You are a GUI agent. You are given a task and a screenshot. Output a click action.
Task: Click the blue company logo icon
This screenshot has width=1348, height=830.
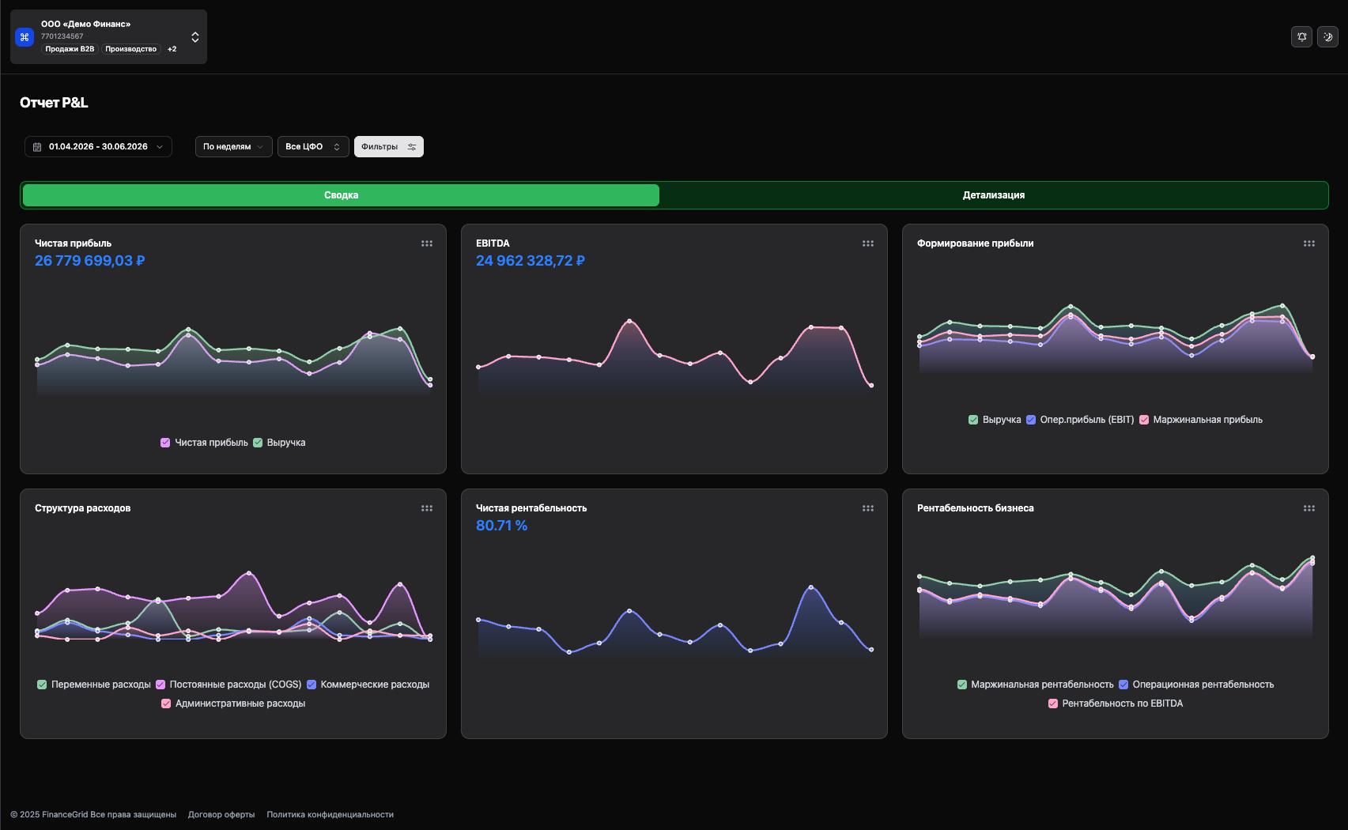(25, 37)
